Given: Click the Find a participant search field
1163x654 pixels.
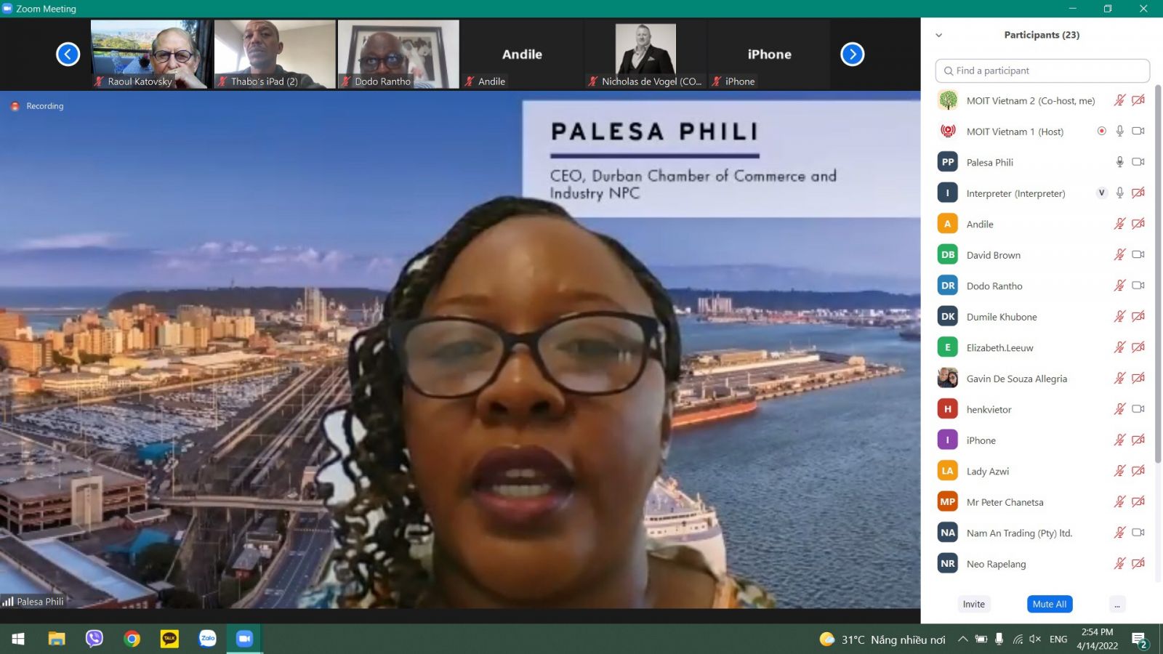Looking at the screenshot, I should tap(1042, 71).
